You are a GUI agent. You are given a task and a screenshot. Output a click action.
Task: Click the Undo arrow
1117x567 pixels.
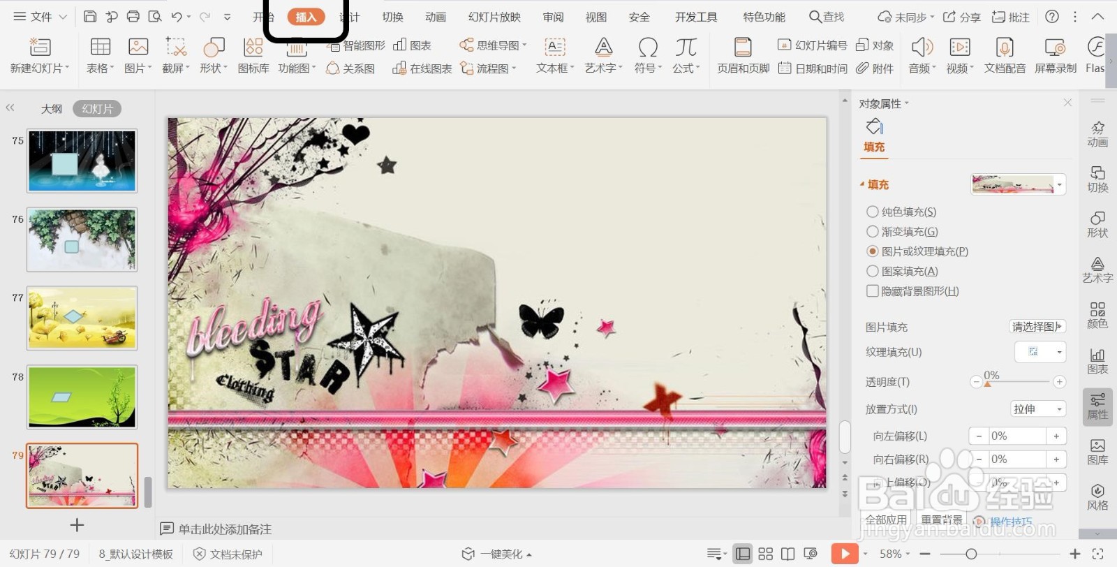pos(177,16)
